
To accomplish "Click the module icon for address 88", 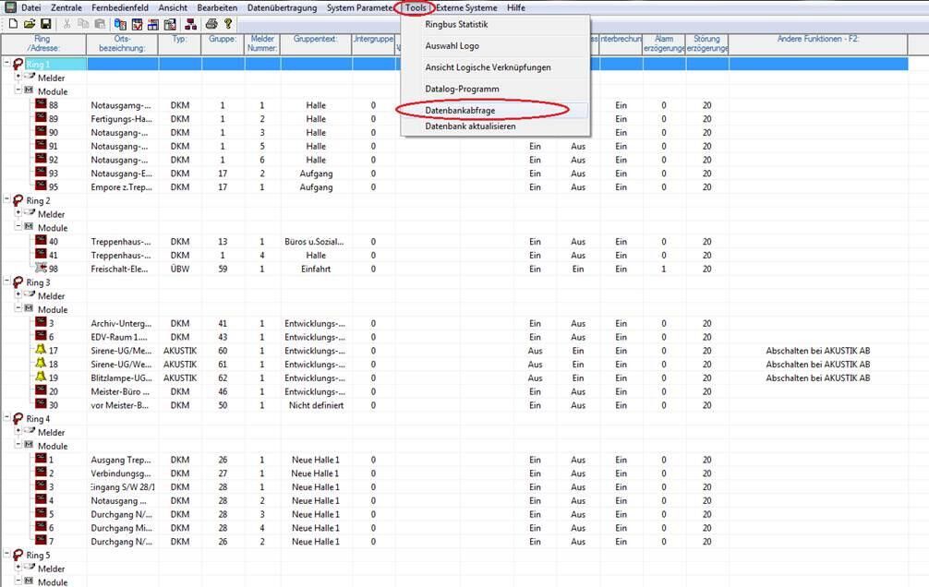I will tap(41, 104).
